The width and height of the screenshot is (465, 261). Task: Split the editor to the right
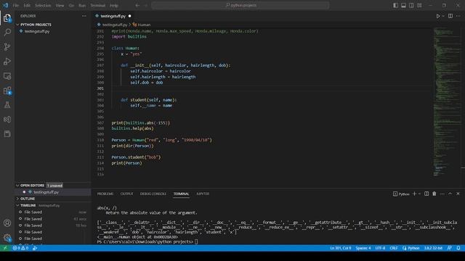tap(450, 16)
